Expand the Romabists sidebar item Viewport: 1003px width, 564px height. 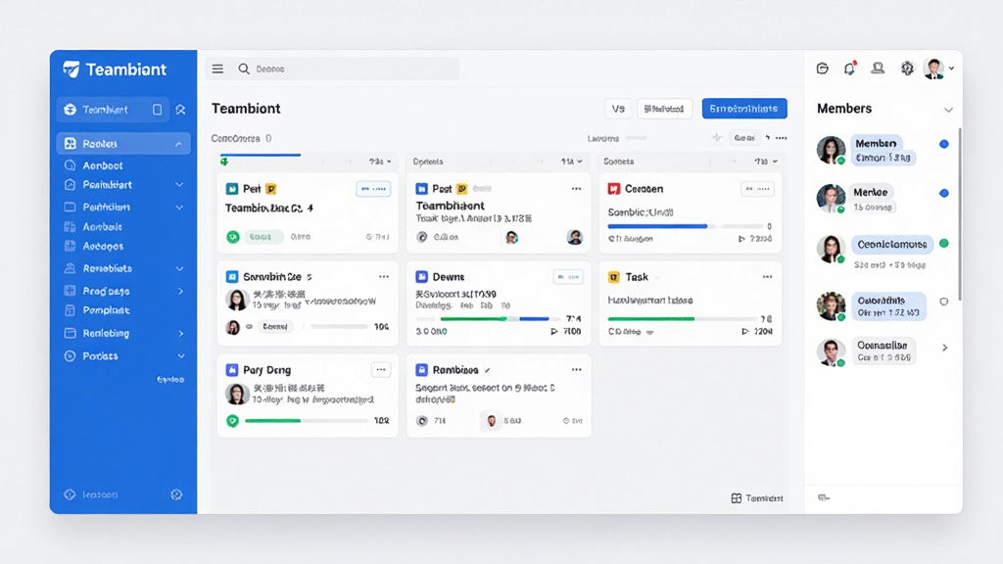[180, 268]
